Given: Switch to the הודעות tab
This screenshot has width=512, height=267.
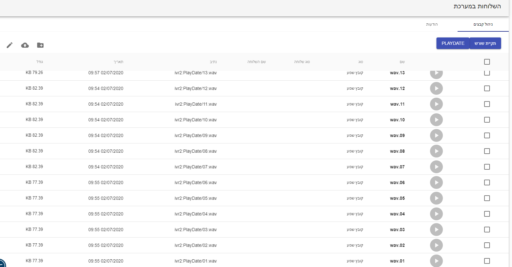Looking at the screenshot, I should point(432,24).
